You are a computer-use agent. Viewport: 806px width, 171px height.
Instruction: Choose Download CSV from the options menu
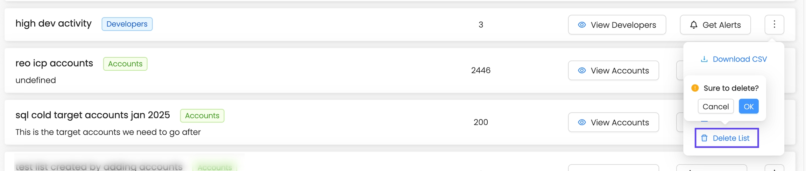[739, 59]
